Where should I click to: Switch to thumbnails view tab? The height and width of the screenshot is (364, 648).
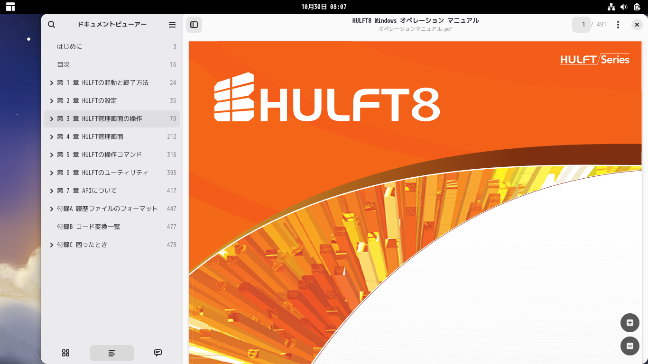[x=66, y=353]
